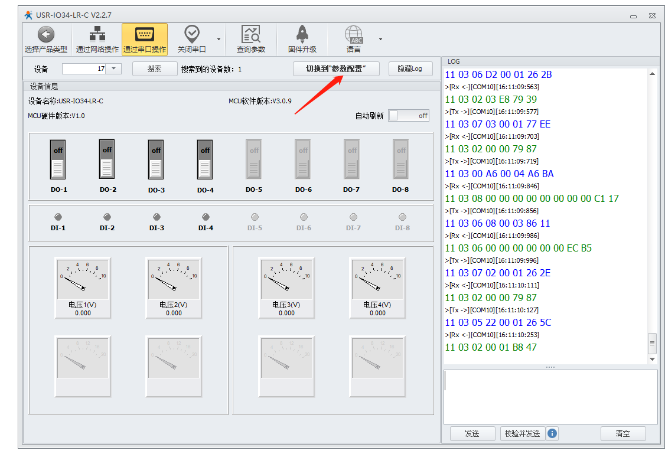Click the back arrow product type icon
The image size is (665, 454).
point(46,34)
